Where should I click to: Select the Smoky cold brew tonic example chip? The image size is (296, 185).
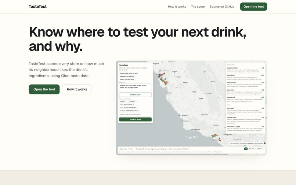(127, 80)
